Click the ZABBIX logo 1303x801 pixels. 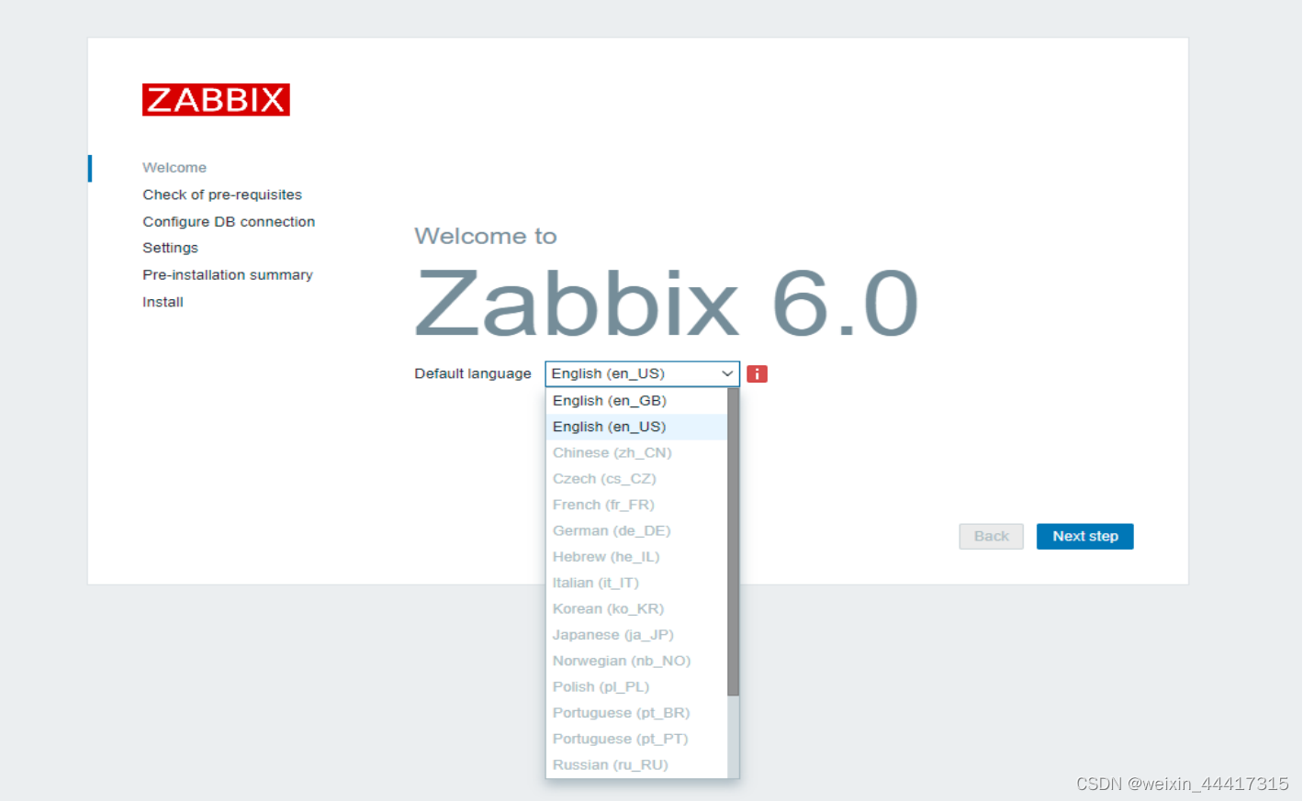click(x=215, y=99)
